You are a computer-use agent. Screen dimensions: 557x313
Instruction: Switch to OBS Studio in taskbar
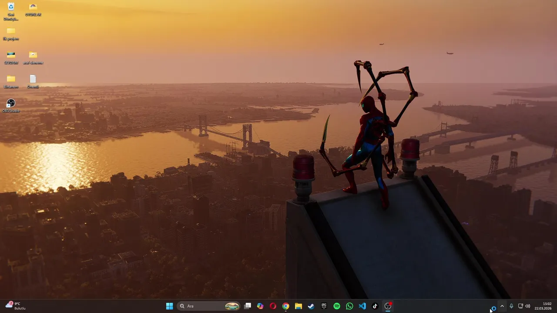click(388, 306)
